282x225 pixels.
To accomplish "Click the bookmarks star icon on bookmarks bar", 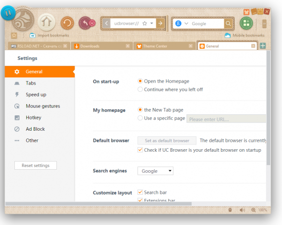I will pos(14,35).
